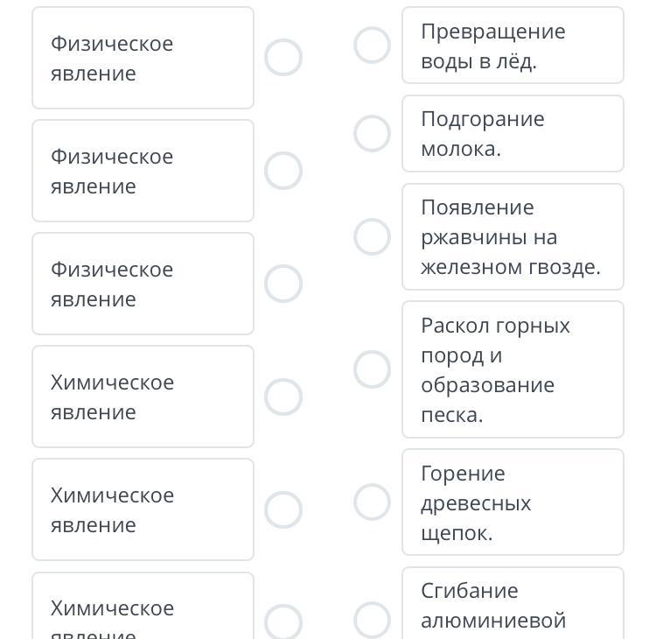Click the 'Горение древесных щепок' answer card
This screenshot has height=639, width=656.
pyautogui.click(x=513, y=502)
